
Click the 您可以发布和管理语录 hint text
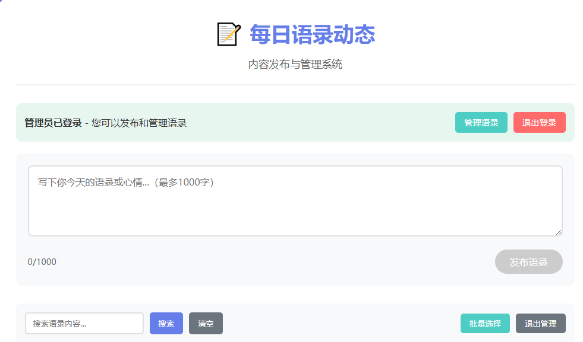coord(139,123)
